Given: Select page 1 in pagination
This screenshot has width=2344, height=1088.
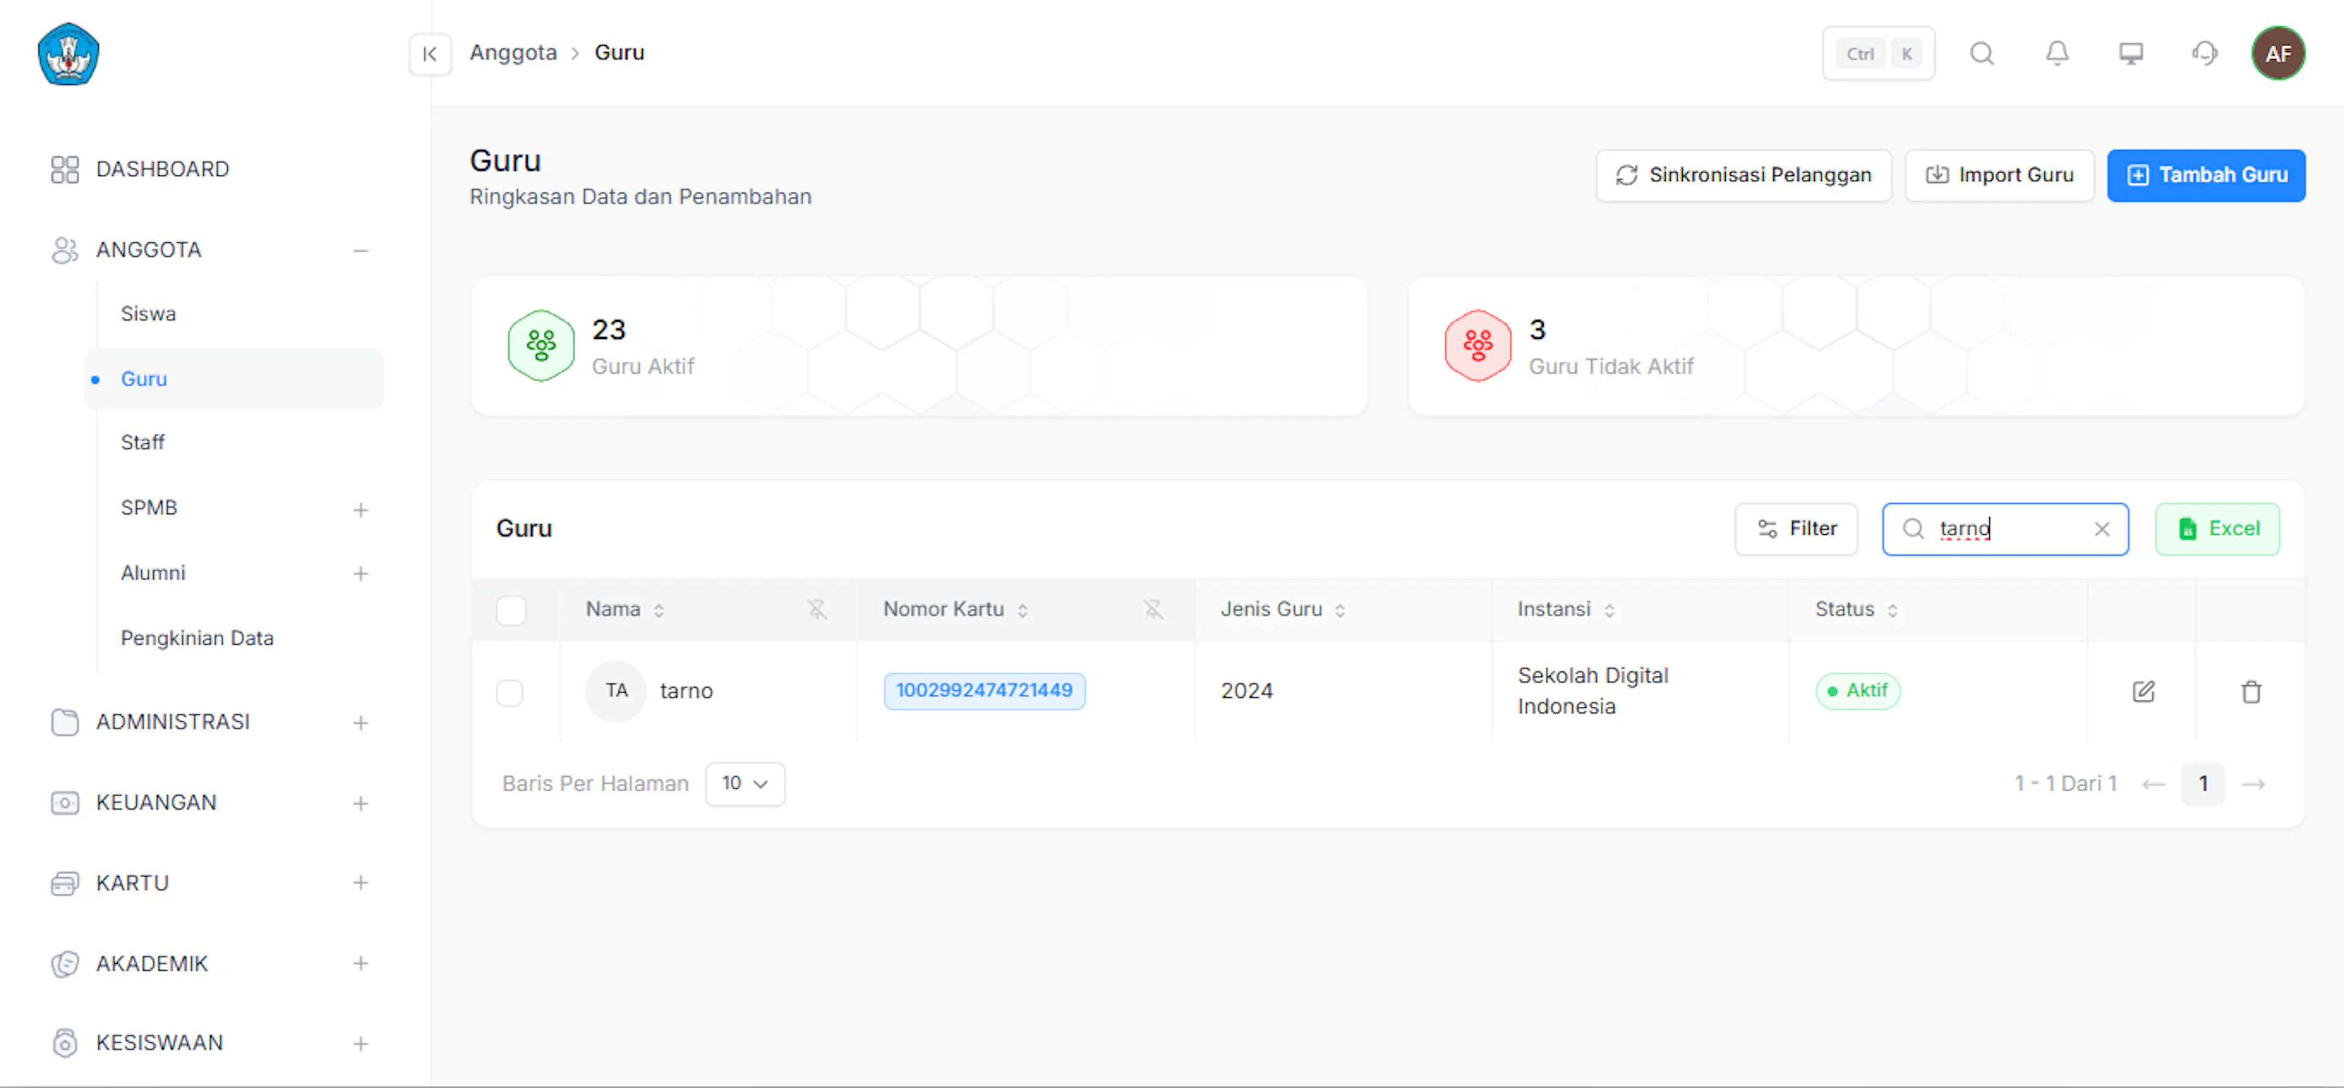Looking at the screenshot, I should [2202, 784].
